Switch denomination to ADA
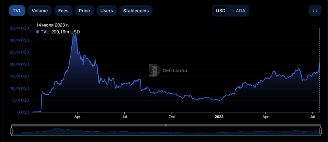 click(x=240, y=11)
